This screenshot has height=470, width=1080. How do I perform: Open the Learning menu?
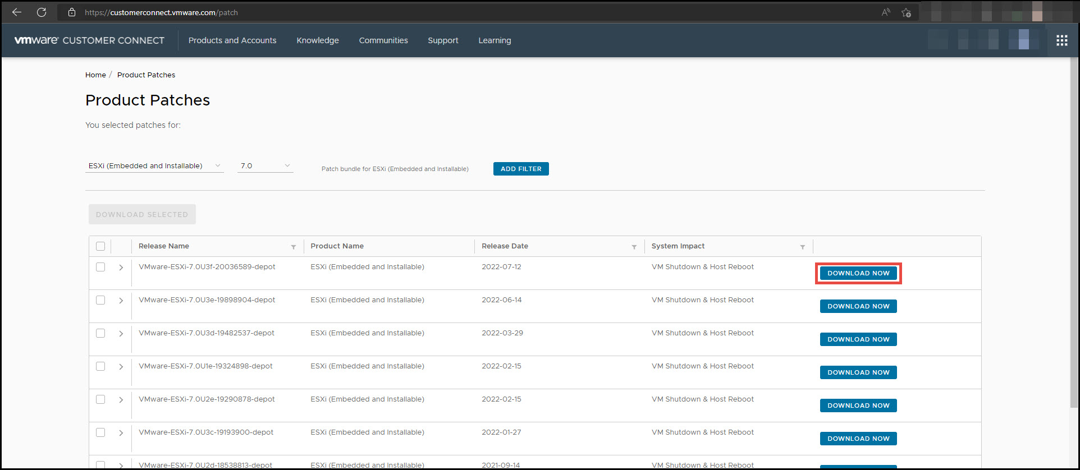pyautogui.click(x=495, y=40)
